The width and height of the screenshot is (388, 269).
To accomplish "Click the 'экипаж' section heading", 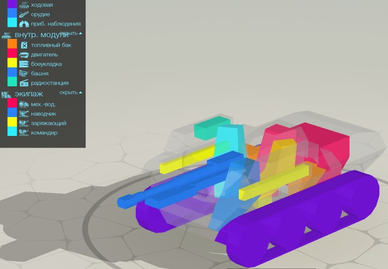I will pos(29,94).
